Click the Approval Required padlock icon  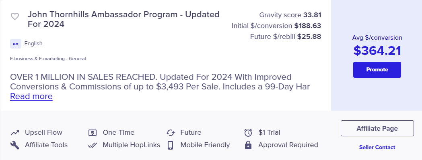(x=248, y=145)
